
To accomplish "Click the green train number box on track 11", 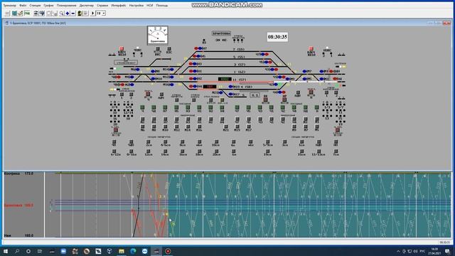I will click(x=225, y=79).
